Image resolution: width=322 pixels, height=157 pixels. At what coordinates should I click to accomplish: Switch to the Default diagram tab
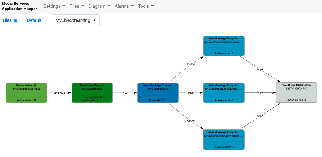tap(36, 20)
